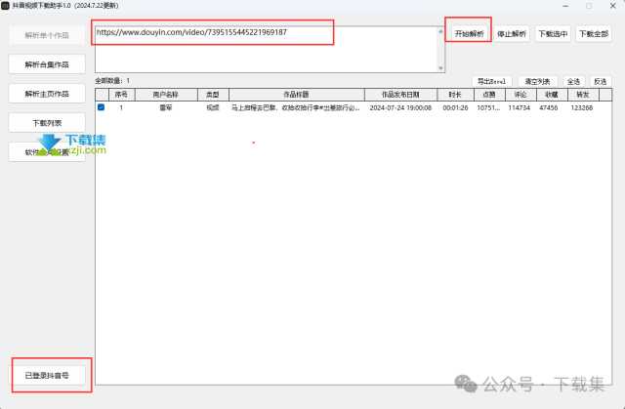The image size is (625, 409).
Task: Sort by 收藏 column header
Action: pos(552,95)
